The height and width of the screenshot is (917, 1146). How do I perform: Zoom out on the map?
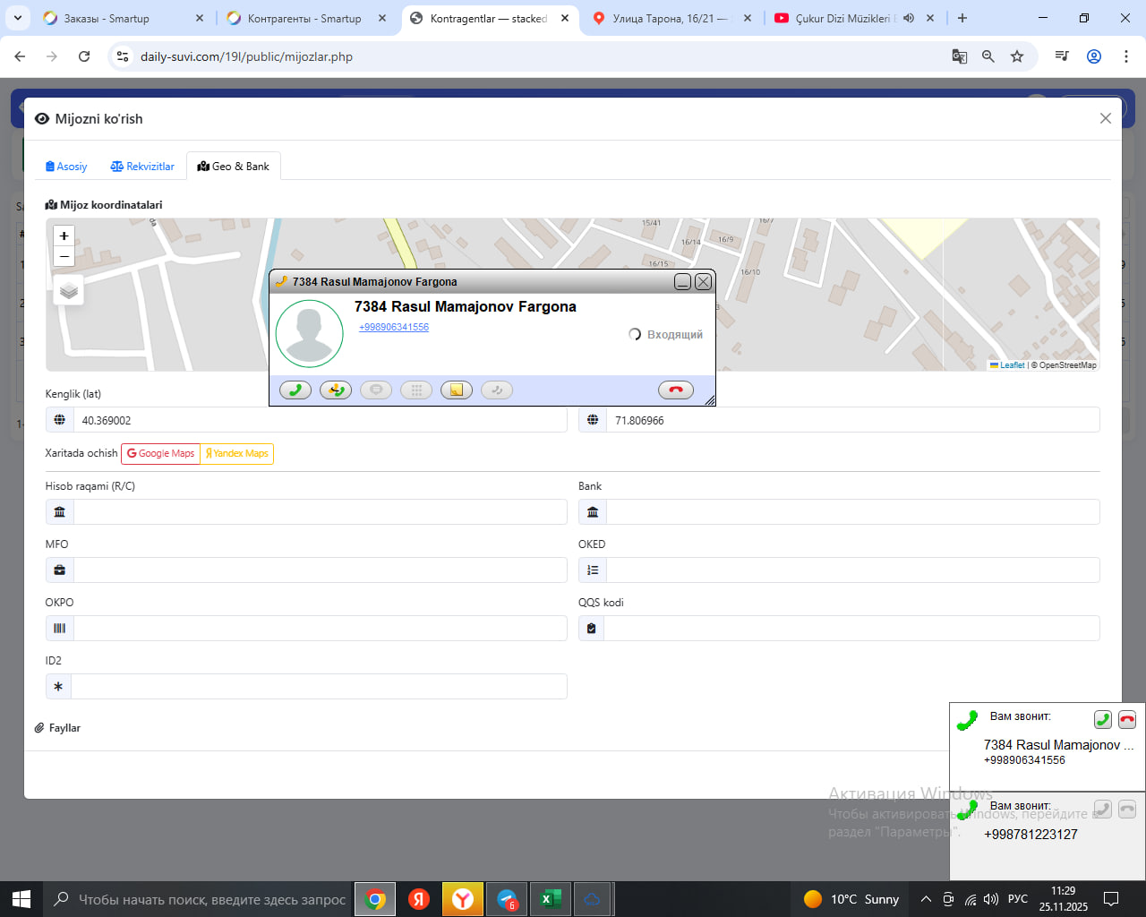pos(64,257)
